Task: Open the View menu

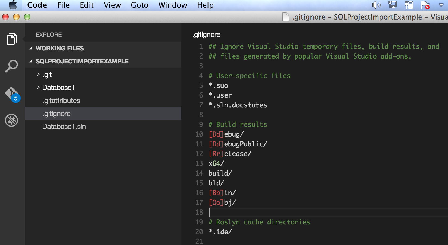Action: point(112,5)
